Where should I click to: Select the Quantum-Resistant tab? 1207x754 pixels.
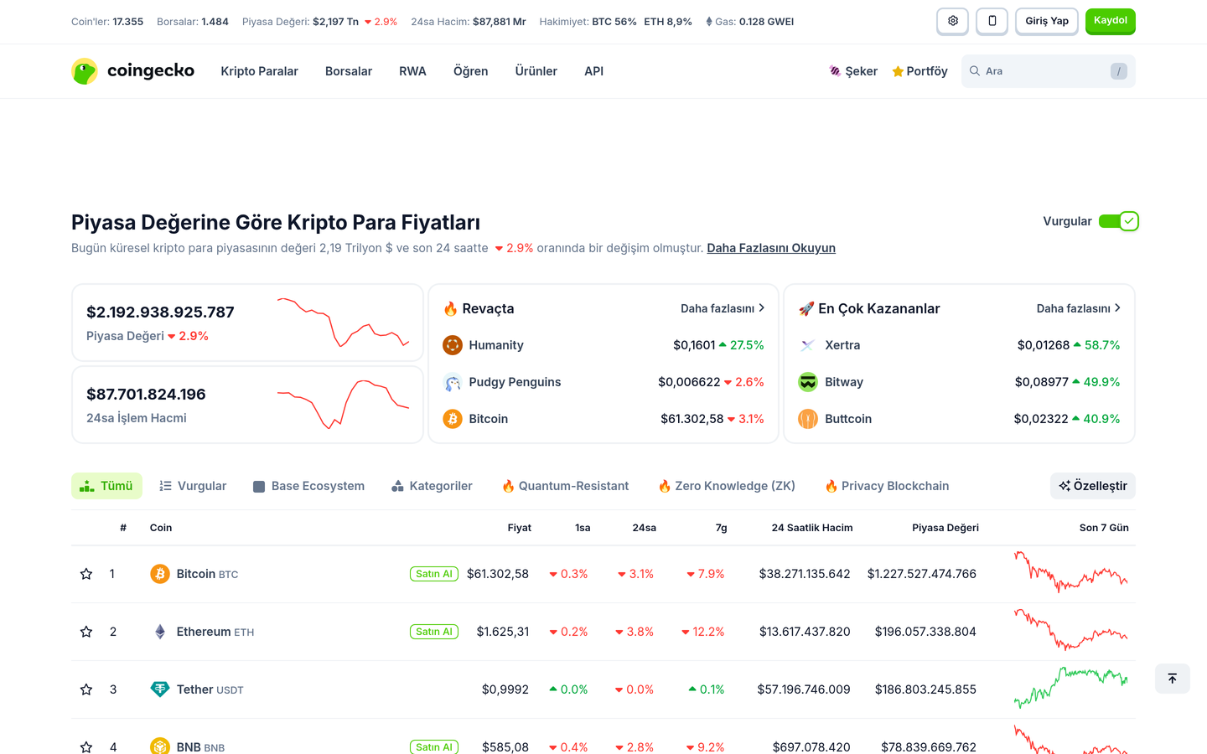click(565, 486)
